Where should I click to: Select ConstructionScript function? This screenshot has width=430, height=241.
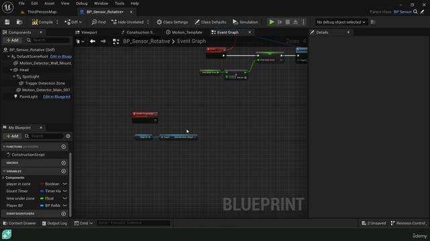pyautogui.click(x=28, y=155)
